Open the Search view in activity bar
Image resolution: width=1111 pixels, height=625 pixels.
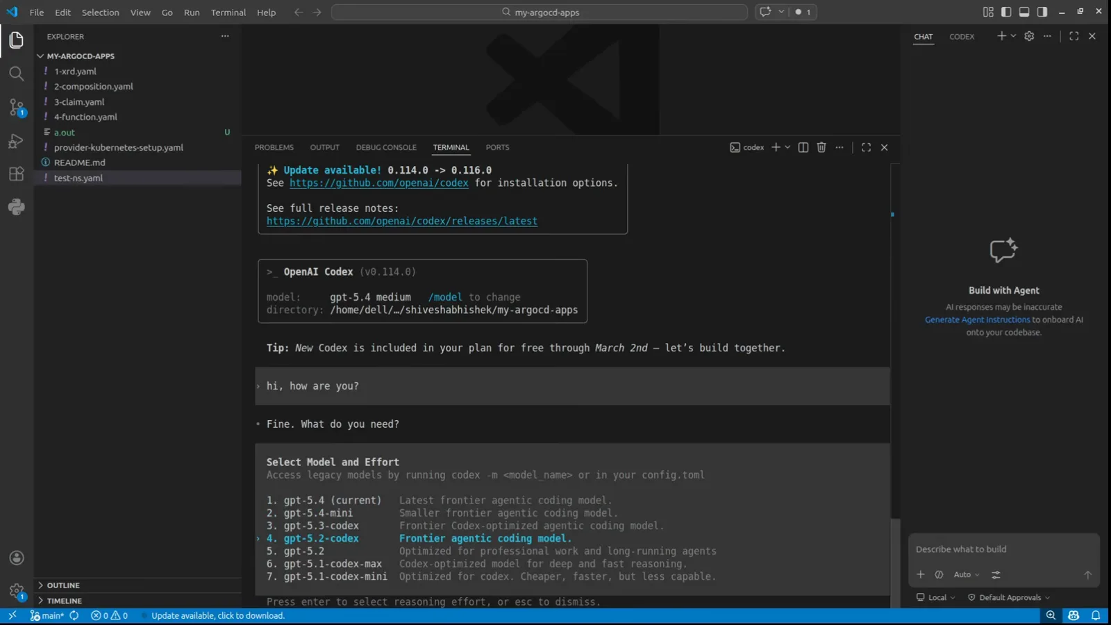coord(17,74)
